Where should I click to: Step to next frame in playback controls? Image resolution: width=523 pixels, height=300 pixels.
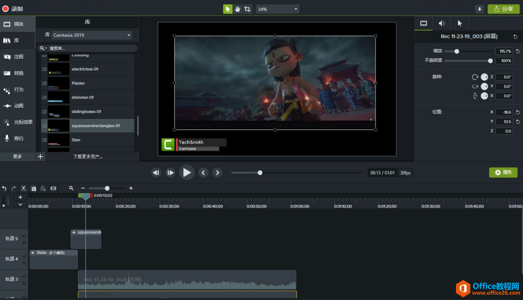(170, 173)
